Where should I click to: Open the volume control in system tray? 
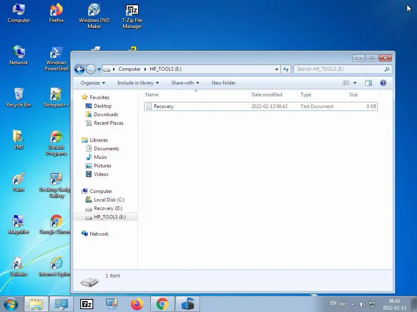pos(362,304)
